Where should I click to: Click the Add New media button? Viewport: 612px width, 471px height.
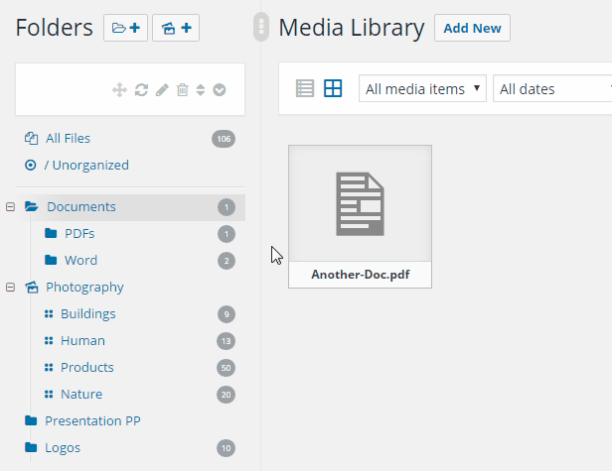(472, 28)
